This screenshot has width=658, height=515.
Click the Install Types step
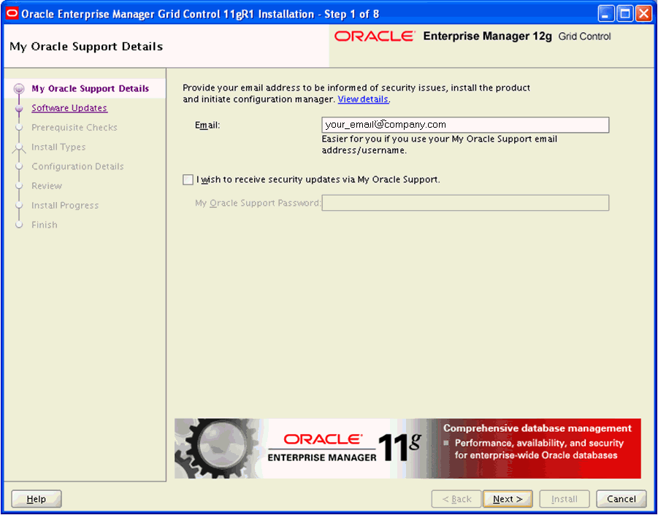pos(58,147)
